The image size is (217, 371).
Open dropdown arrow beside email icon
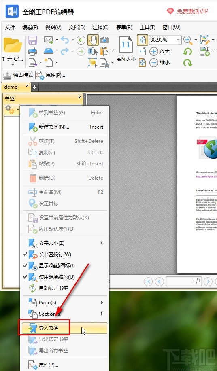click(x=57, y=40)
